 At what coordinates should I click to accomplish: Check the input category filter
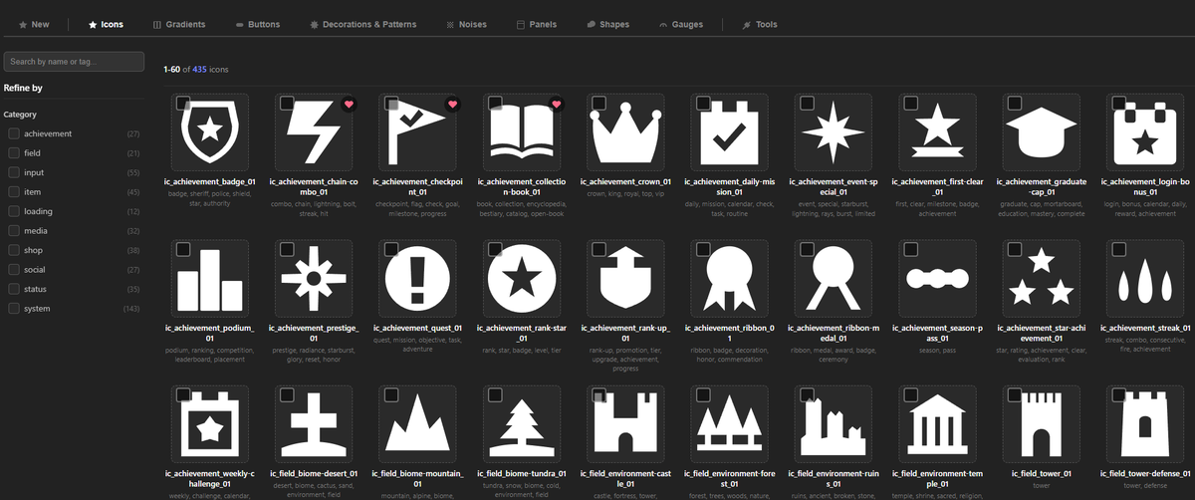click(x=14, y=172)
